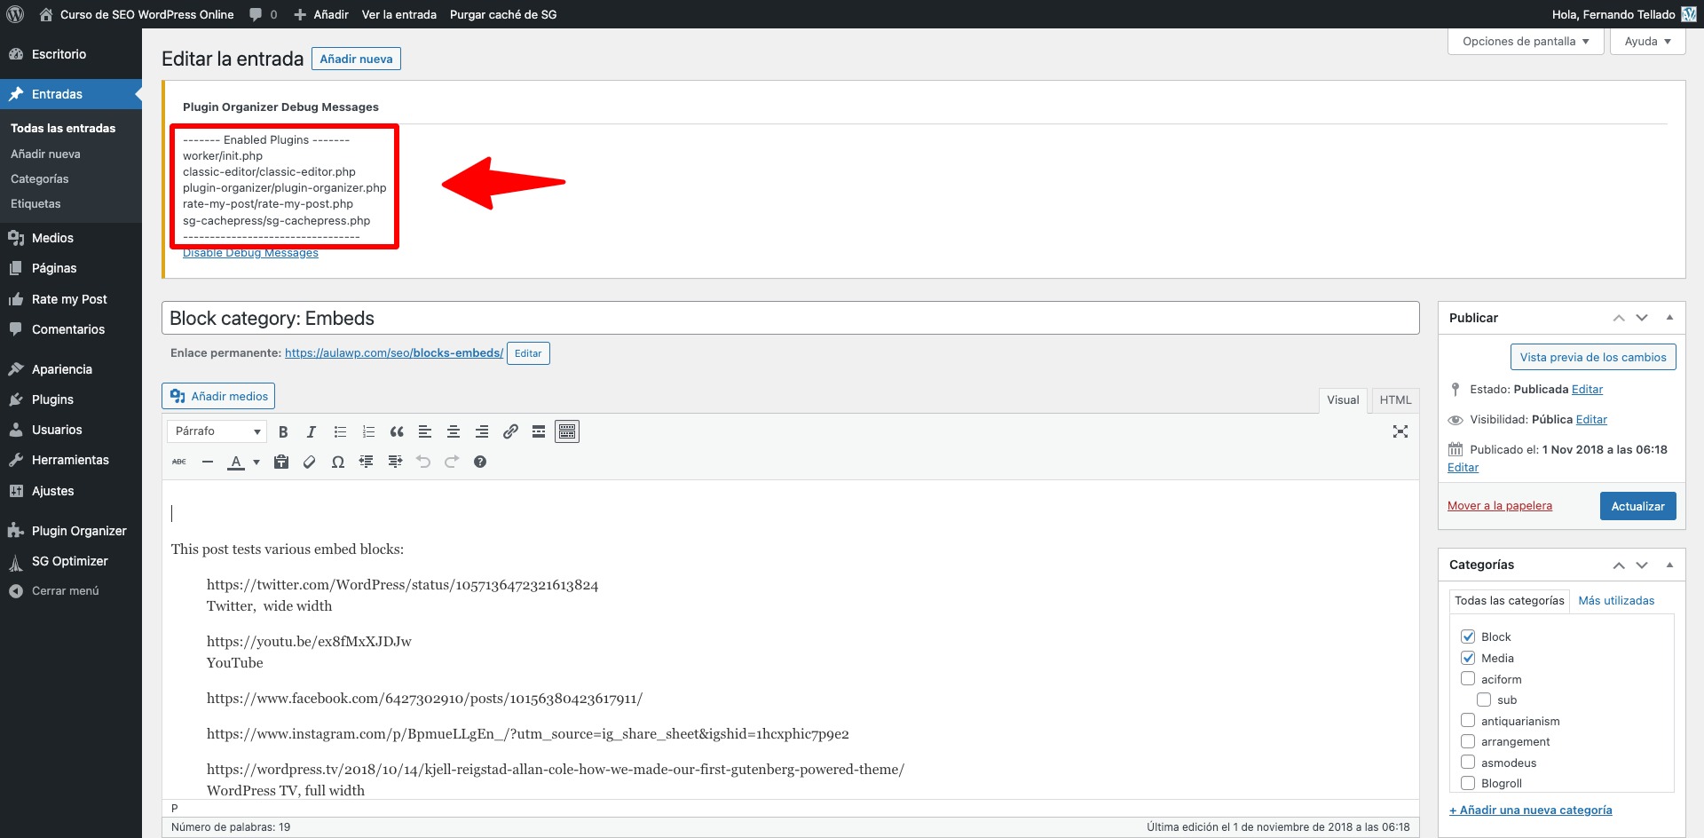Collapse the Categorías box toggle
The image size is (1704, 838).
coord(1669,565)
